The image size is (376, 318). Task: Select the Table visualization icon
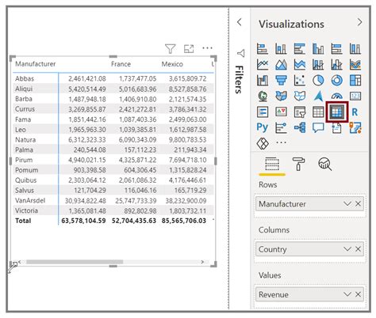[318, 112]
